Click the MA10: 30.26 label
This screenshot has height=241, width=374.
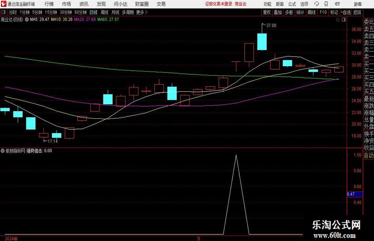coord(61,19)
